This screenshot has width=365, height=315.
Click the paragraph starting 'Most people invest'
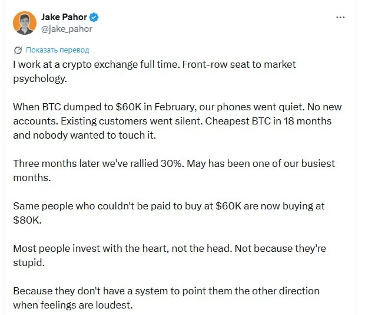pos(169,255)
